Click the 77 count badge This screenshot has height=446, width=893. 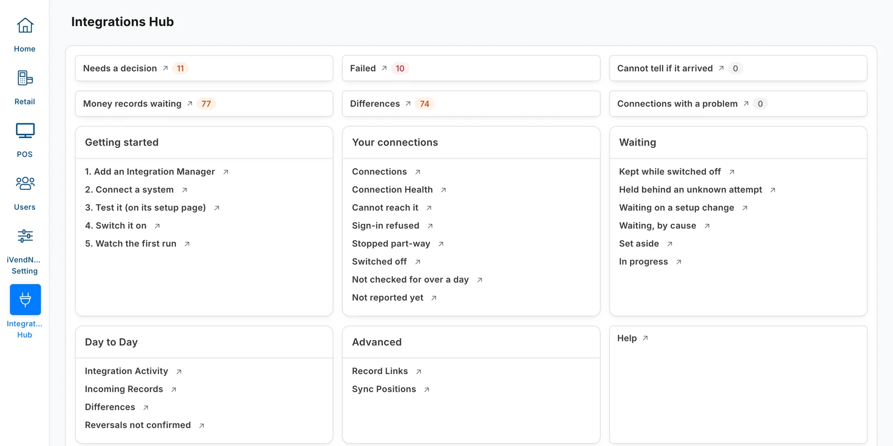(206, 104)
